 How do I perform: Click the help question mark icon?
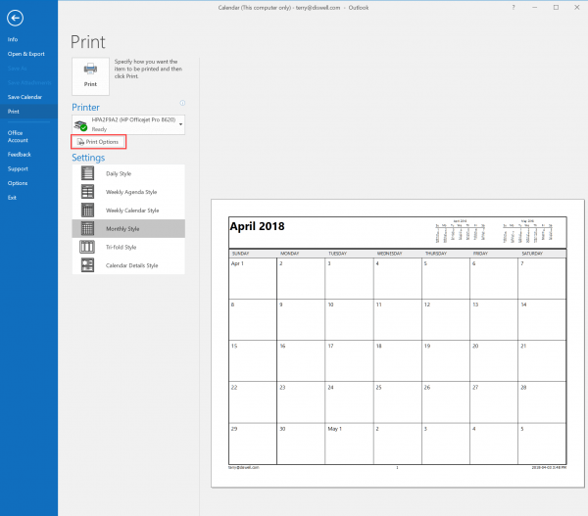coord(514,8)
